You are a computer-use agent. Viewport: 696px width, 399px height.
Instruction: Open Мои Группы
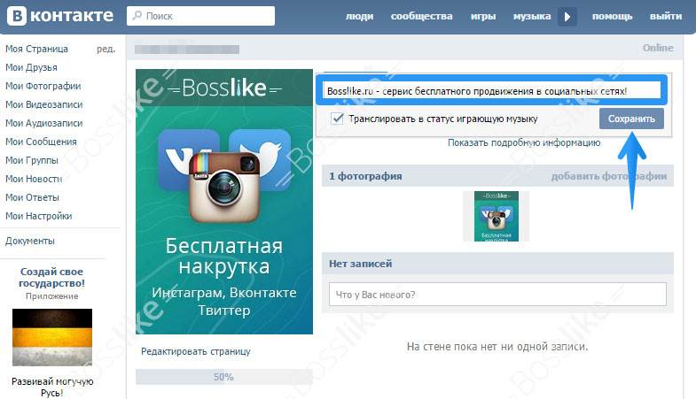coord(32,160)
